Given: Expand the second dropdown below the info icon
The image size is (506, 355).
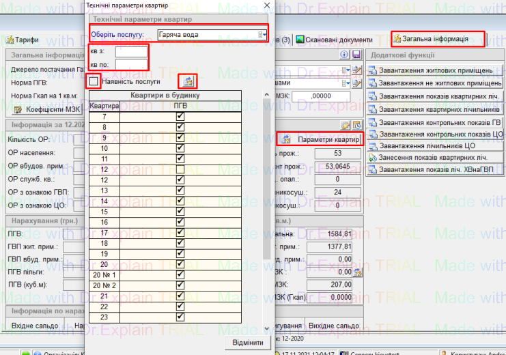Looking at the screenshot, I should (347, 83).
